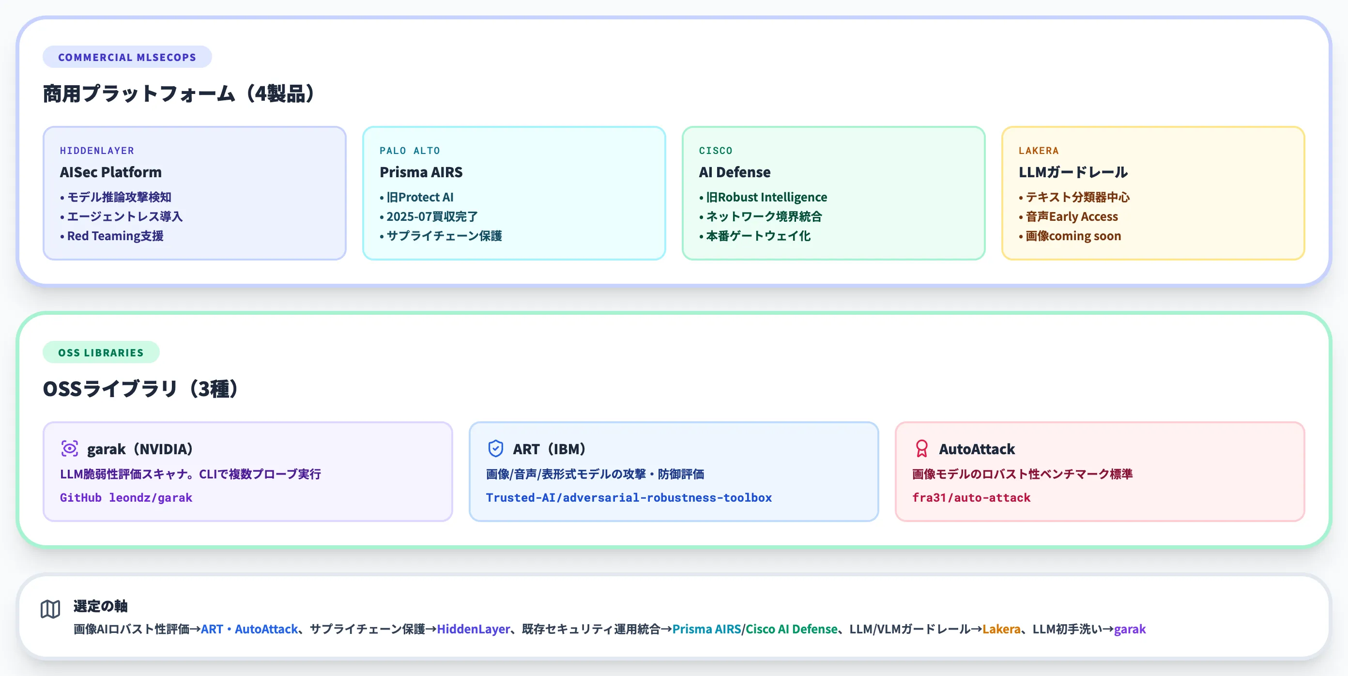Screen dimensions: 1348x676
Task: Click the garak（NVIDIA） card title
Action: pos(140,449)
